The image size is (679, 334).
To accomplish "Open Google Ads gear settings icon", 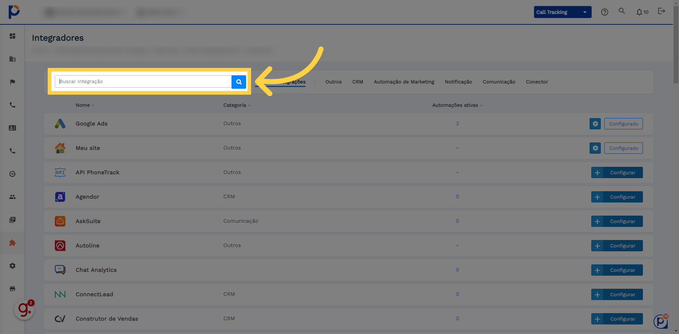I will 595,124.
